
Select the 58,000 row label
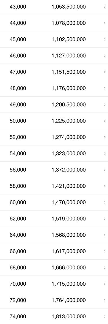coord(18,186)
